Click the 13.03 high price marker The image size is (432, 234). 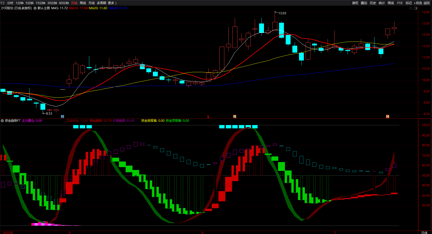(282, 13)
